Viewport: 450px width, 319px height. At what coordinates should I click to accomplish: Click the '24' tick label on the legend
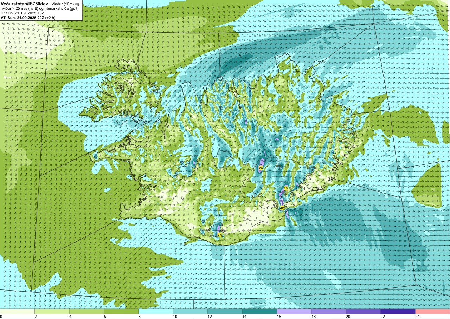point(417,317)
